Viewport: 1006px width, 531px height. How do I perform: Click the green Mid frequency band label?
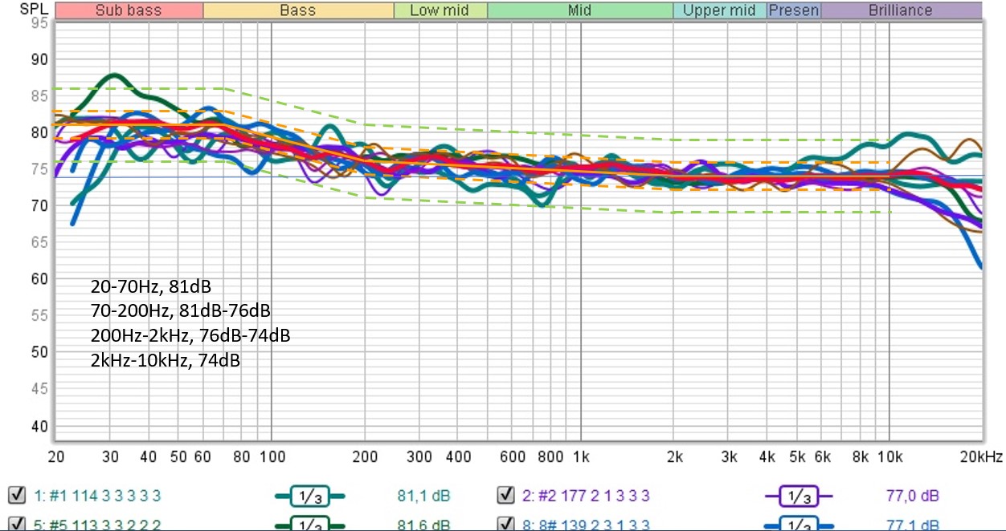coord(579,10)
